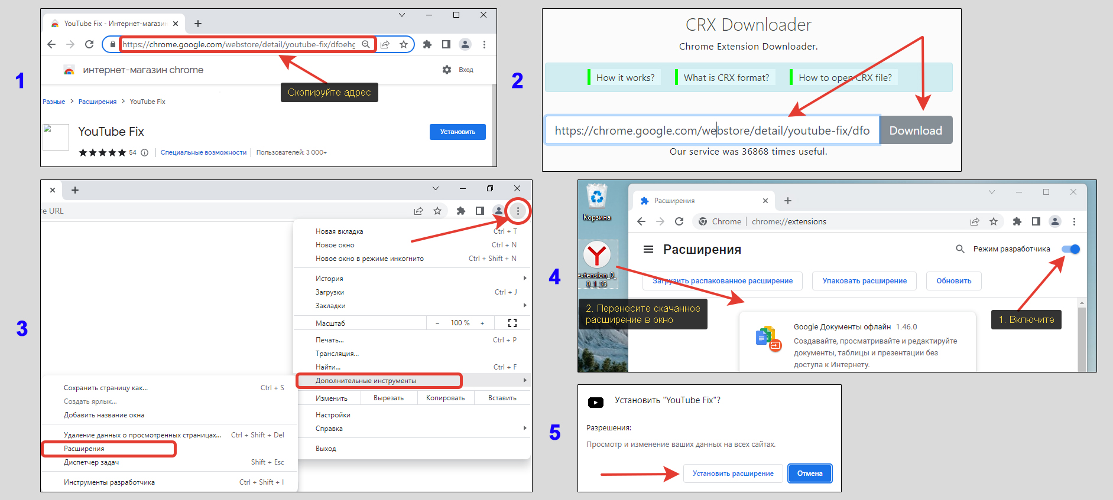Screen dimensions: 1113x500
Task: Reload page in YouTube Fix browser window
Action: 89,44
